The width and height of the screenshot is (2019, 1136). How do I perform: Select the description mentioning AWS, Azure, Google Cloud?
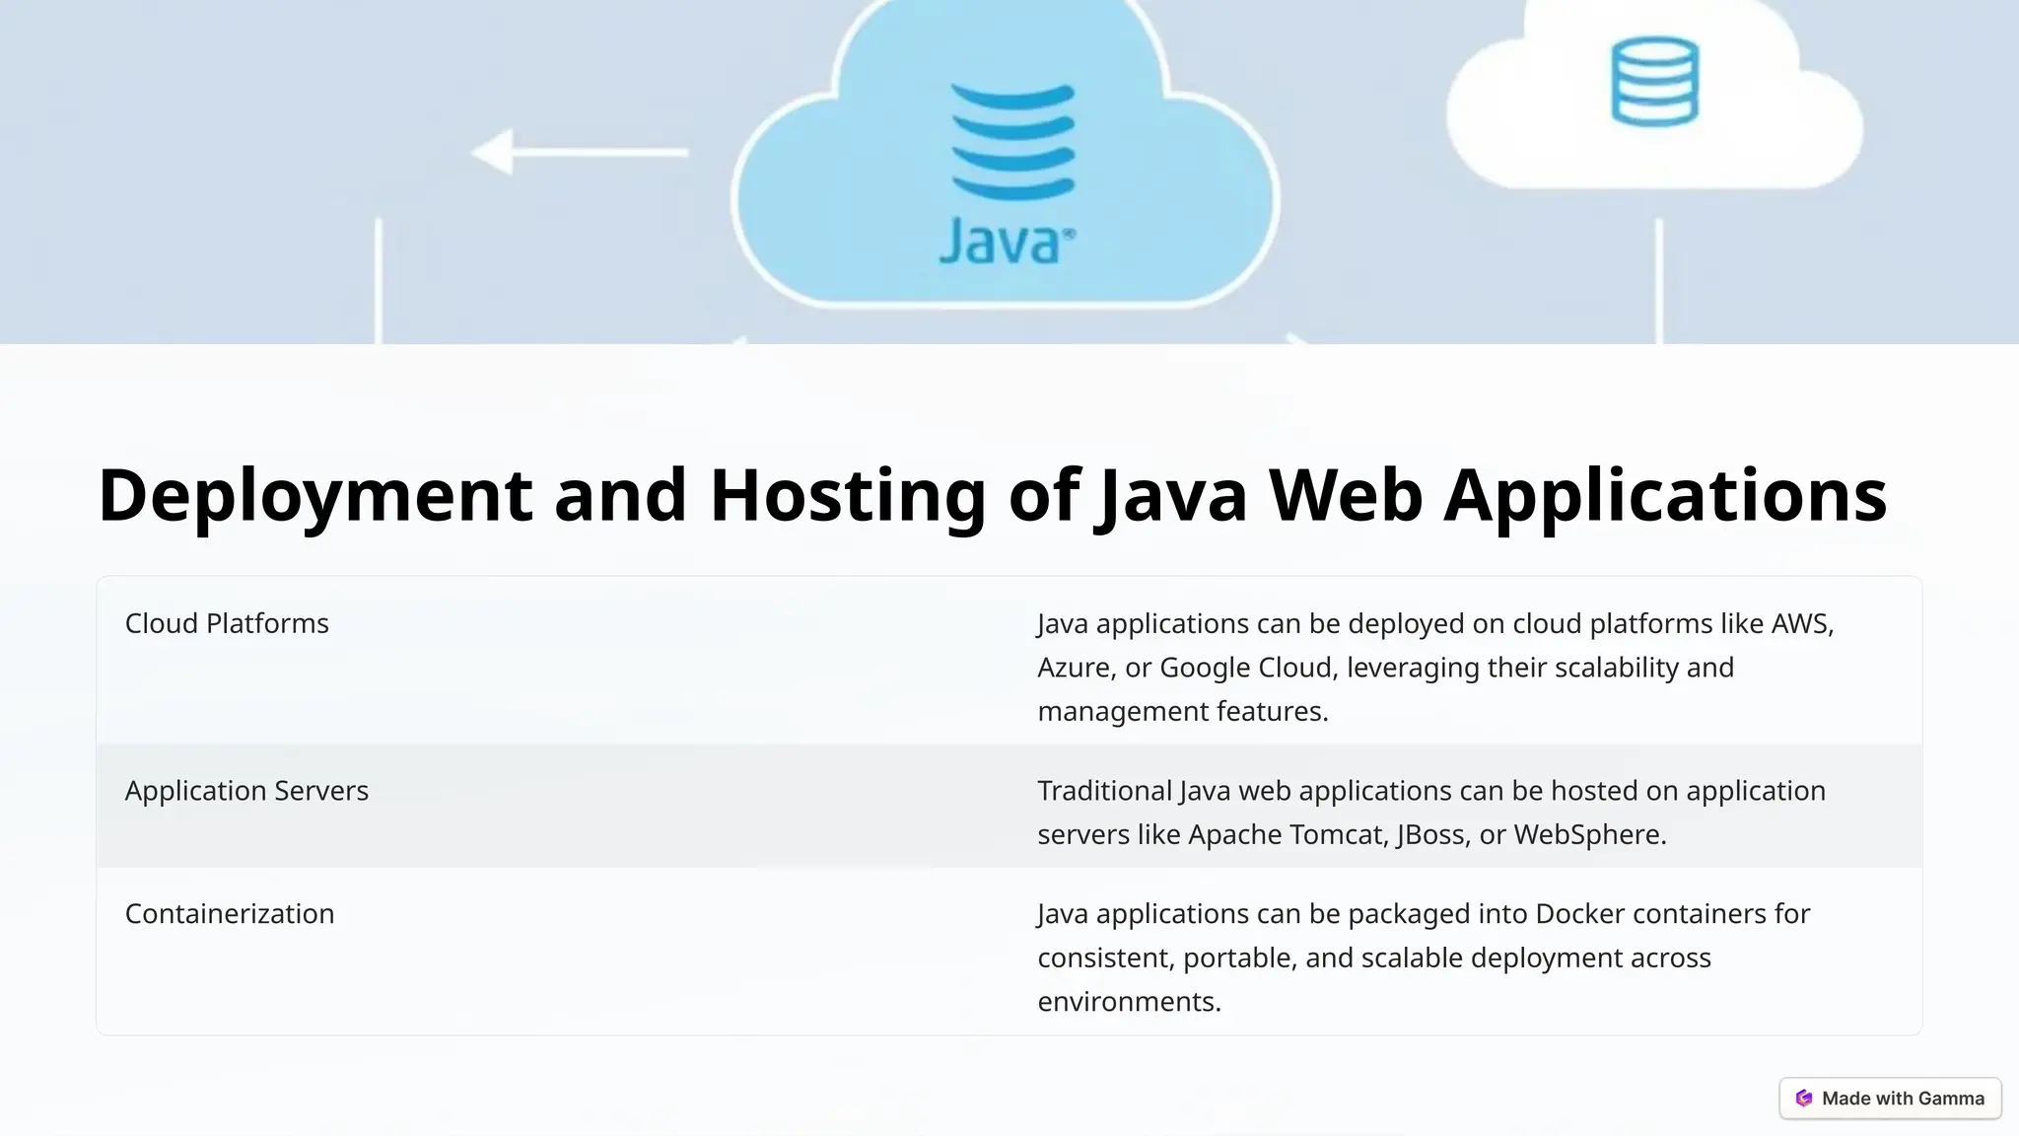tap(1435, 668)
